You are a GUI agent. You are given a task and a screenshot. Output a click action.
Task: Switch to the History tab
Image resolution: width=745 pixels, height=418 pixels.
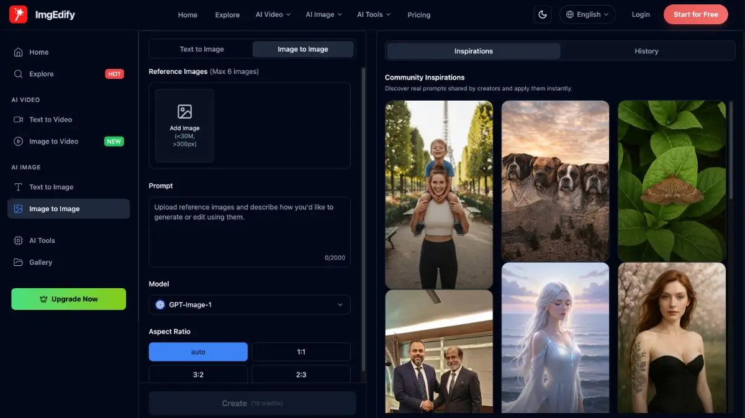click(646, 51)
